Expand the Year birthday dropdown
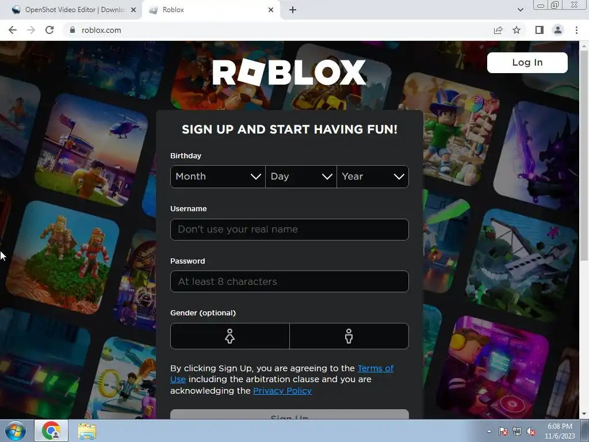The image size is (589, 442). pyautogui.click(x=373, y=176)
